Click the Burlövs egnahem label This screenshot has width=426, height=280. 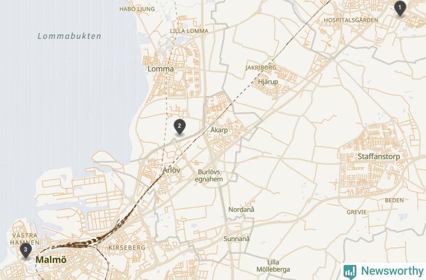click(209, 175)
